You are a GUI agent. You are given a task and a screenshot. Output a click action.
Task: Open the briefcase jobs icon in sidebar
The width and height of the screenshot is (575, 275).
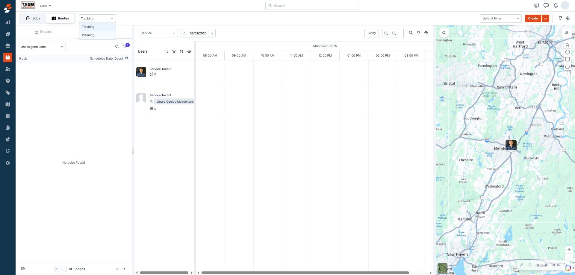pyautogui.click(x=8, y=46)
